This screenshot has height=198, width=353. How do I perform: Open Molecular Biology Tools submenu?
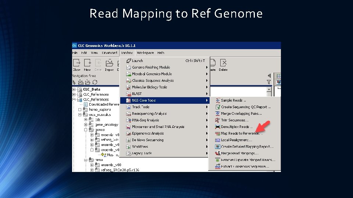[x=165, y=87]
